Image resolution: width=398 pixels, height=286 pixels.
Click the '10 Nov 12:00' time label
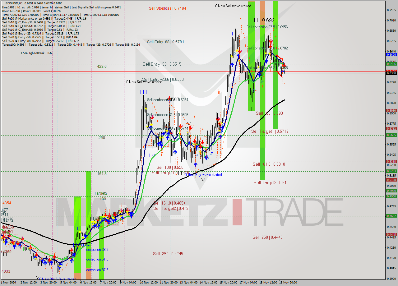point(148,283)
